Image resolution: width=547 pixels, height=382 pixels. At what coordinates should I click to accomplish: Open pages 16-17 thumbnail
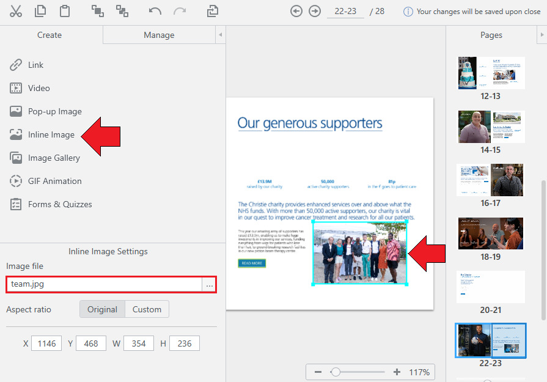coord(491,180)
